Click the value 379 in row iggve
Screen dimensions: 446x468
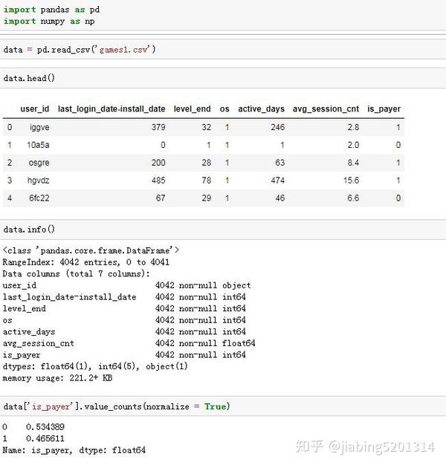click(x=158, y=128)
